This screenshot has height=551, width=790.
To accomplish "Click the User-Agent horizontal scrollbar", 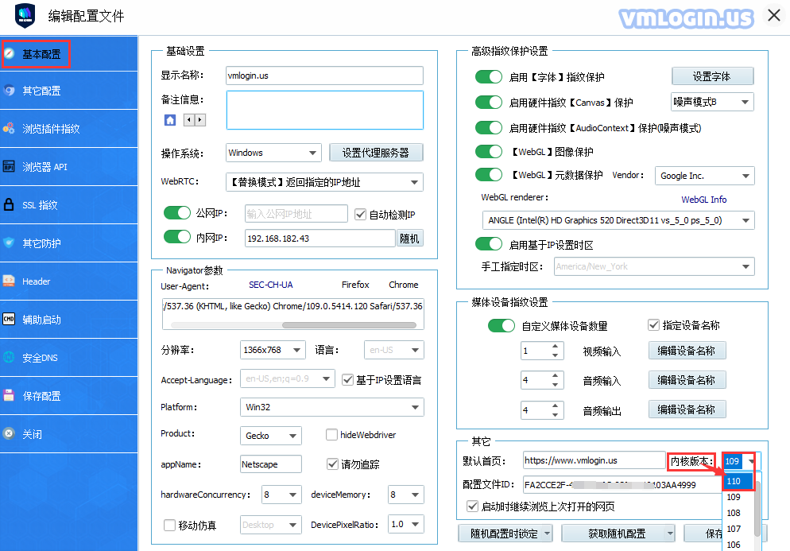I will [x=349, y=325].
